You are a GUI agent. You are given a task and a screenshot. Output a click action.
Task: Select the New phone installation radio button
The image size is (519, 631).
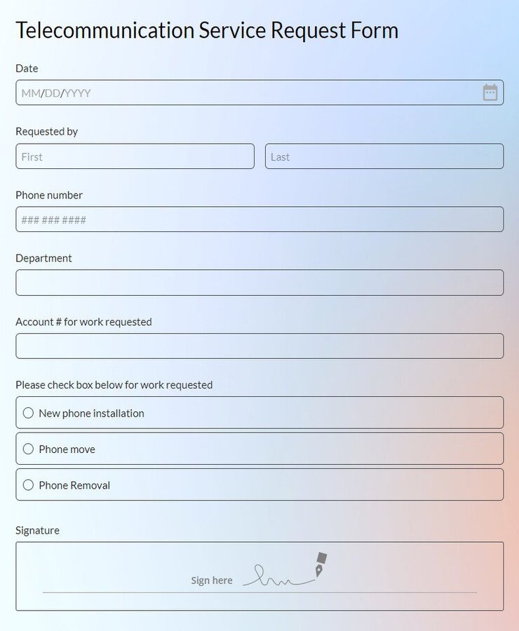point(28,413)
